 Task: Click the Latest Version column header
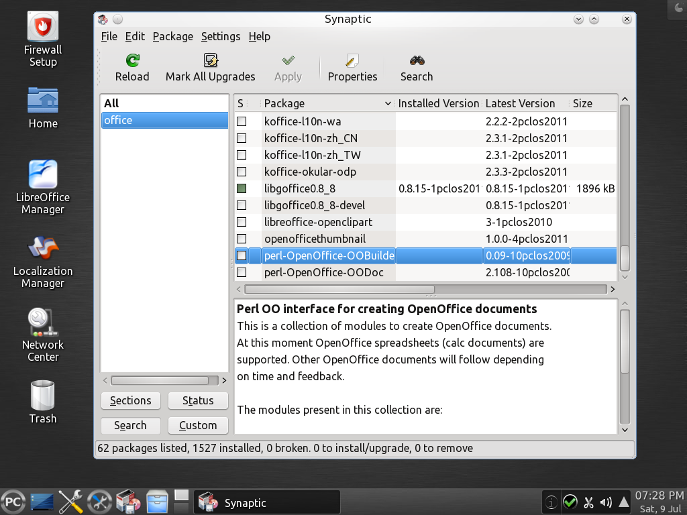coord(526,103)
